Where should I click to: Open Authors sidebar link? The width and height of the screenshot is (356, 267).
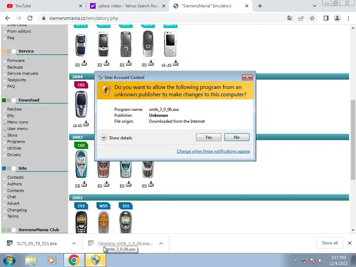[15, 184]
